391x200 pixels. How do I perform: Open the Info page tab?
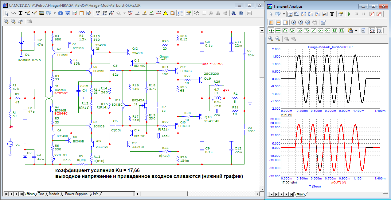pos(96,194)
